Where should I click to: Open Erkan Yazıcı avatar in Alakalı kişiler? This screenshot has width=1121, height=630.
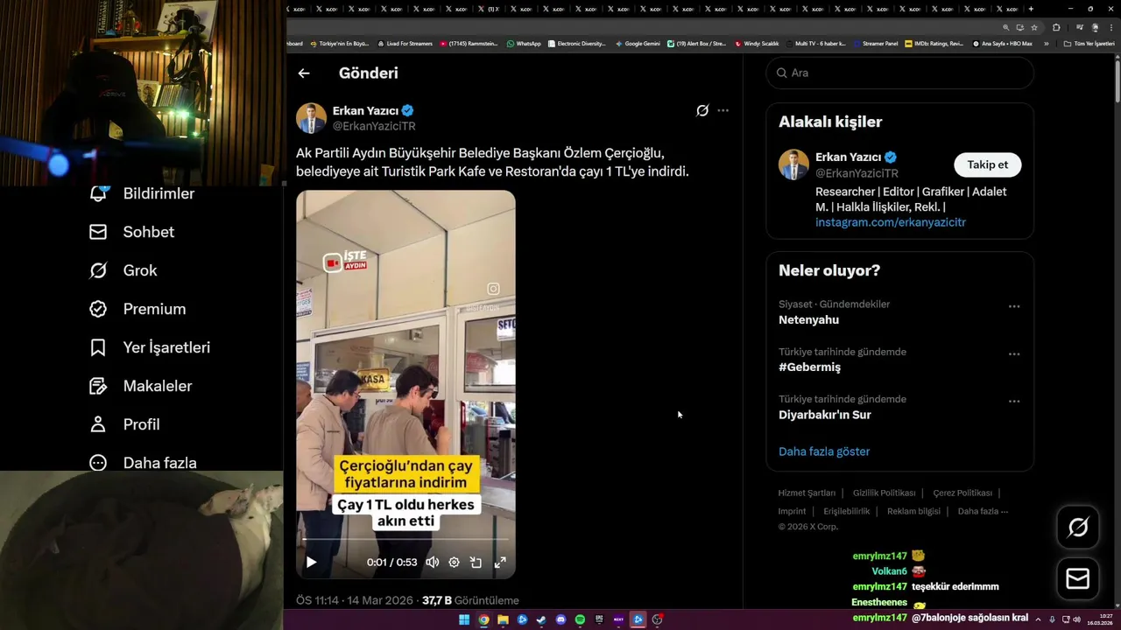[x=794, y=164]
